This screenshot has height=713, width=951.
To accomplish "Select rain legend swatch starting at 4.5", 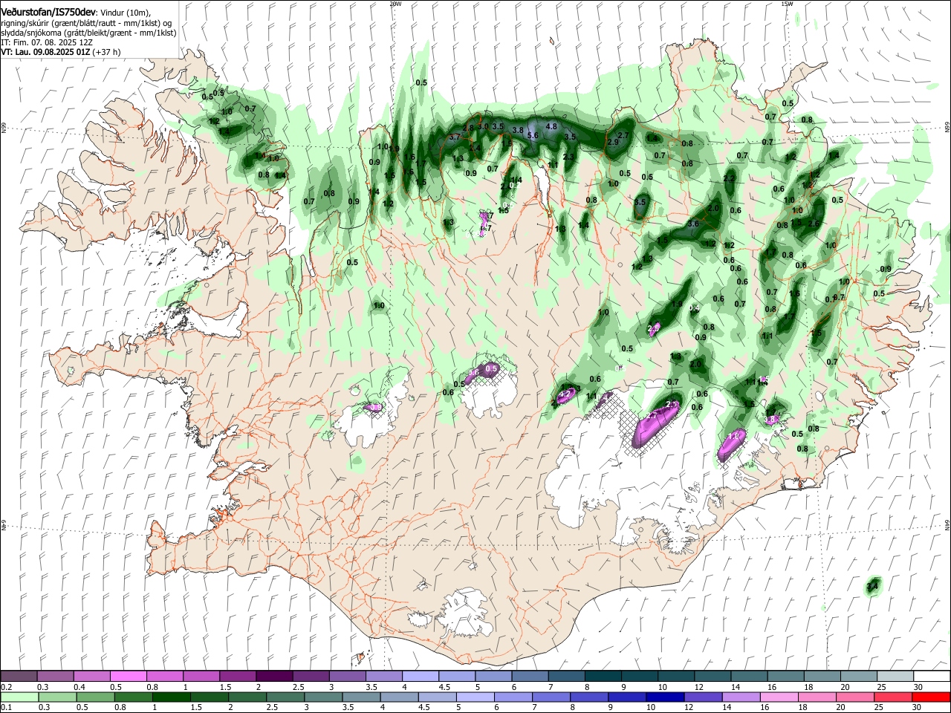I will pos(437,697).
